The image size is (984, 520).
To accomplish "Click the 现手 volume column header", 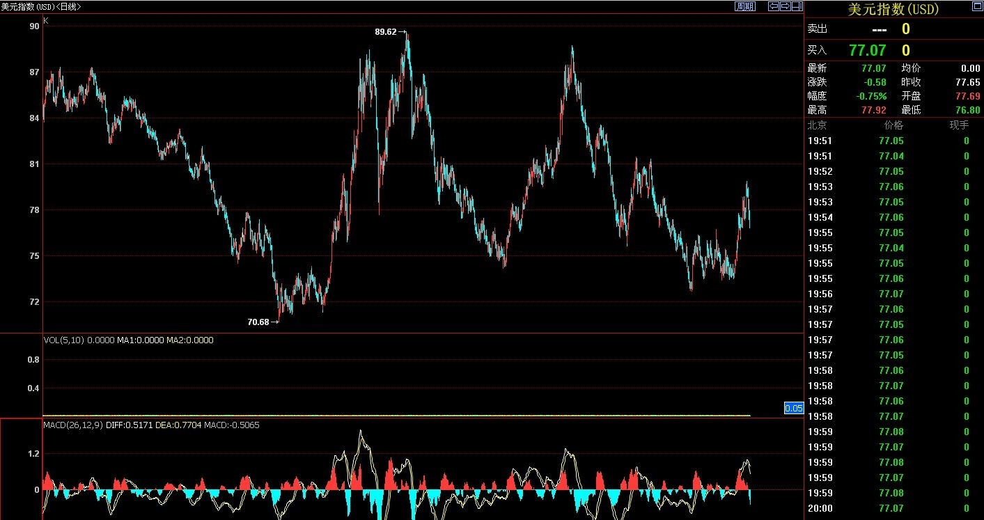I will point(959,125).
